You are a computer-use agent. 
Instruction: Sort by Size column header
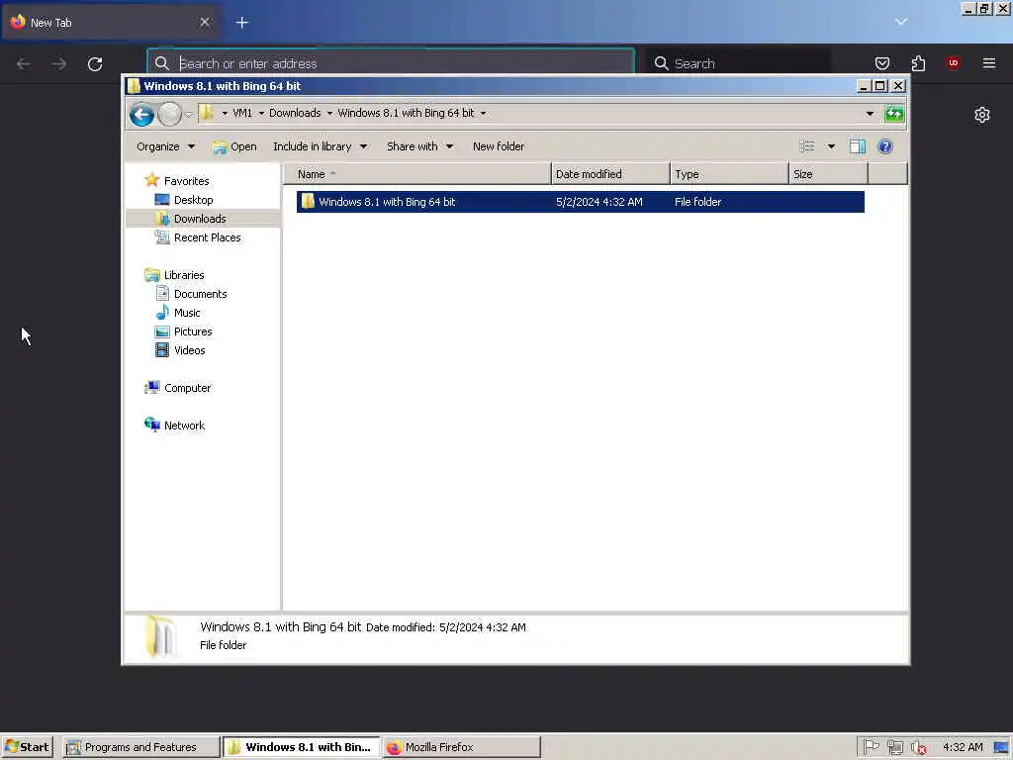pyautogui.click(x=828, y=174)
